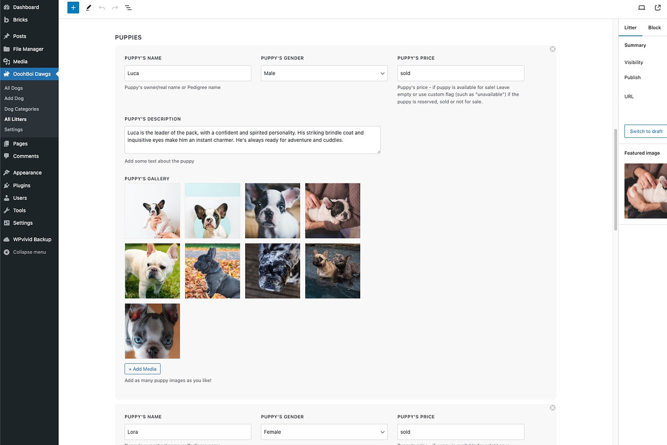The height and width of the screenshot is (445, 667).
Task: Open Luca's gender dropdown showing Male
Action: click(x=324, y=73)
